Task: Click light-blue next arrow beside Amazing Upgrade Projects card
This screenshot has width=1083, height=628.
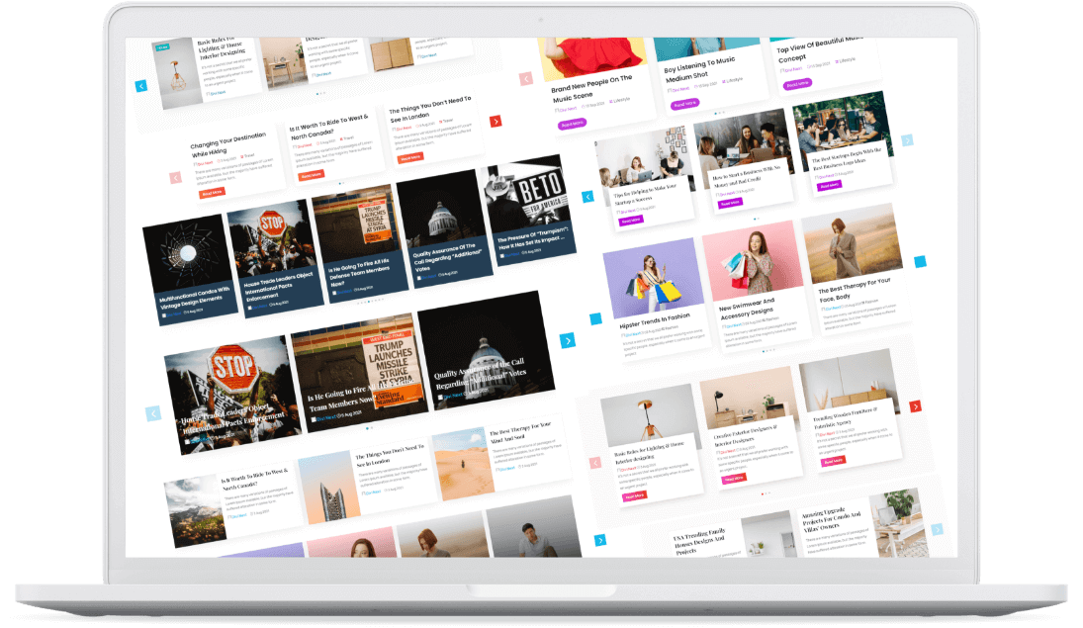Action: coord(938,530)
